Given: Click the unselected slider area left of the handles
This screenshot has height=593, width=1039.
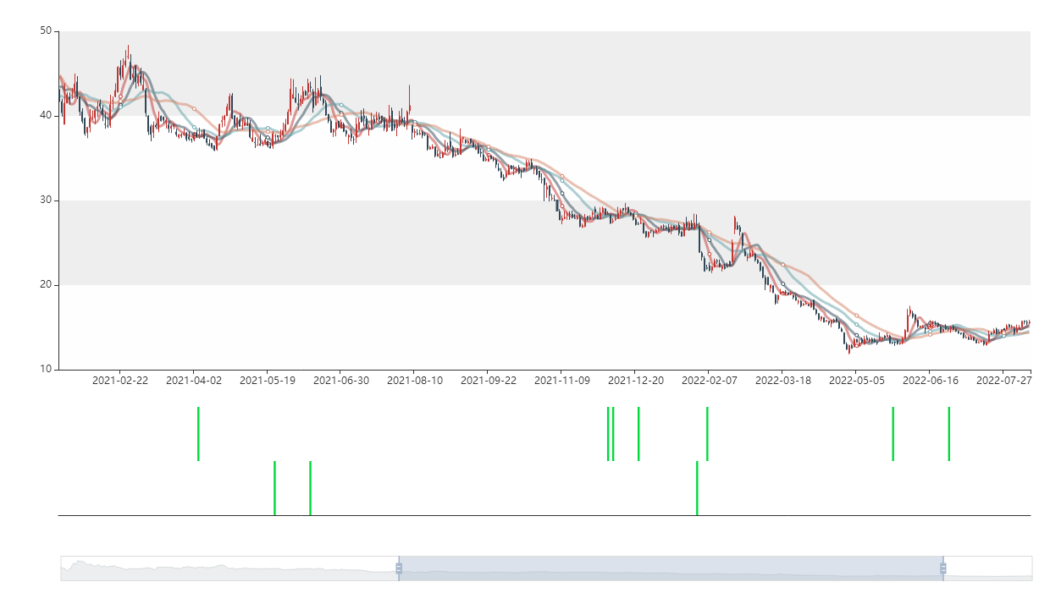Looking at the screenshot, I should click(x=229, y=568).
